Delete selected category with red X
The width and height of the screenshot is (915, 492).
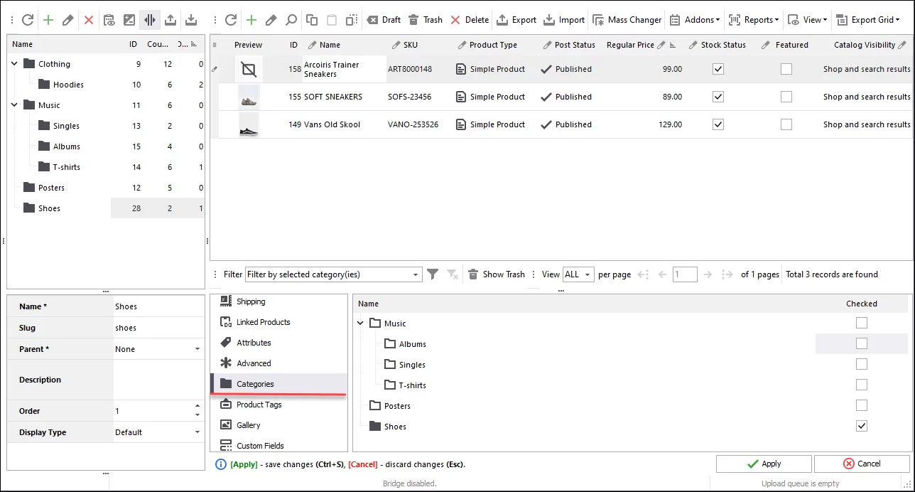89,20
